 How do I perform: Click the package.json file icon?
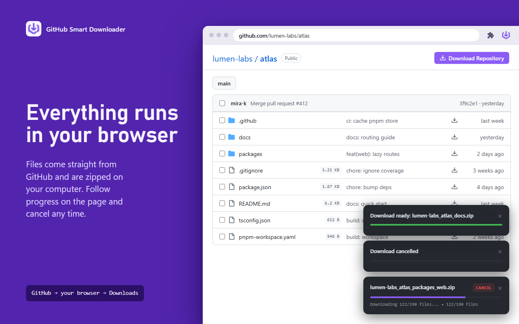tap(232, 187)
